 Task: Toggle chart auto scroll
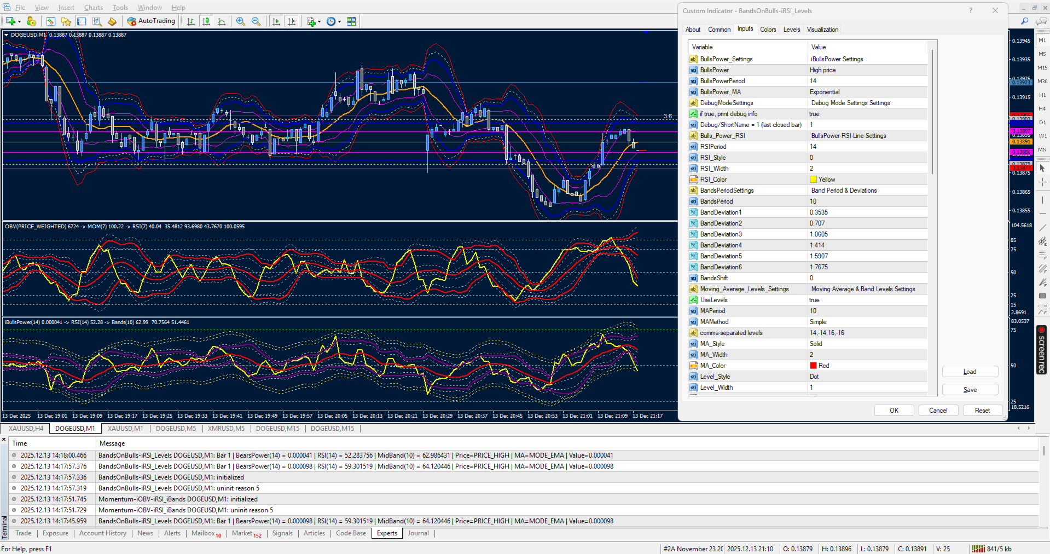point(276,21)
